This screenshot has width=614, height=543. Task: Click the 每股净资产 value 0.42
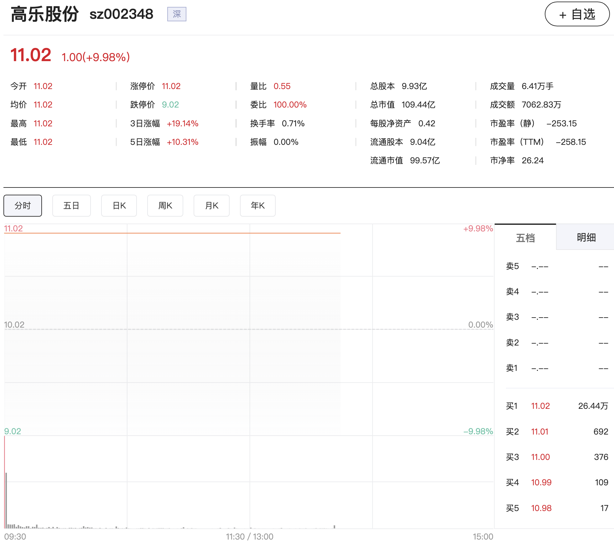[x=427, y=124]
